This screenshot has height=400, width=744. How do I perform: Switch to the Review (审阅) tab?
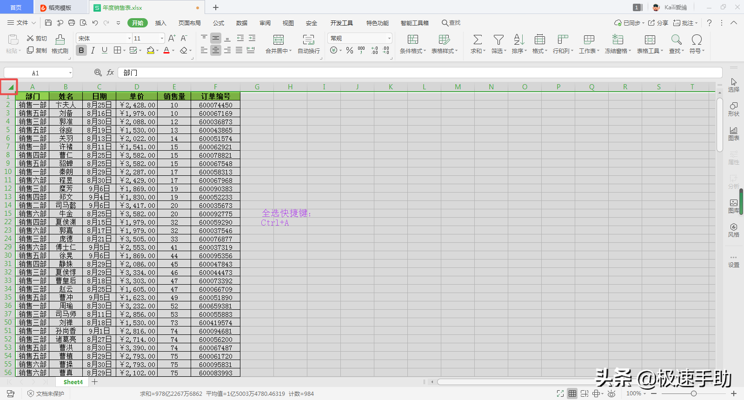tap(265, 23)
